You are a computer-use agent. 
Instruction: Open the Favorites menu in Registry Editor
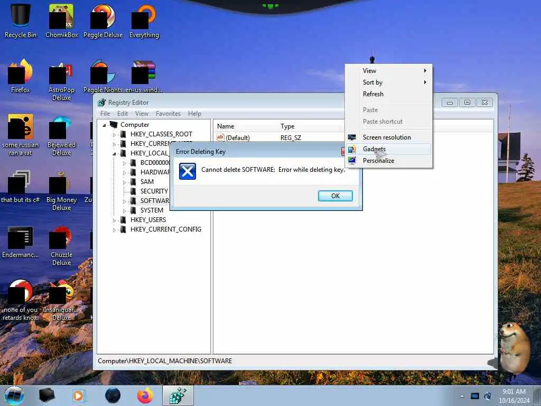coord(168,114)
